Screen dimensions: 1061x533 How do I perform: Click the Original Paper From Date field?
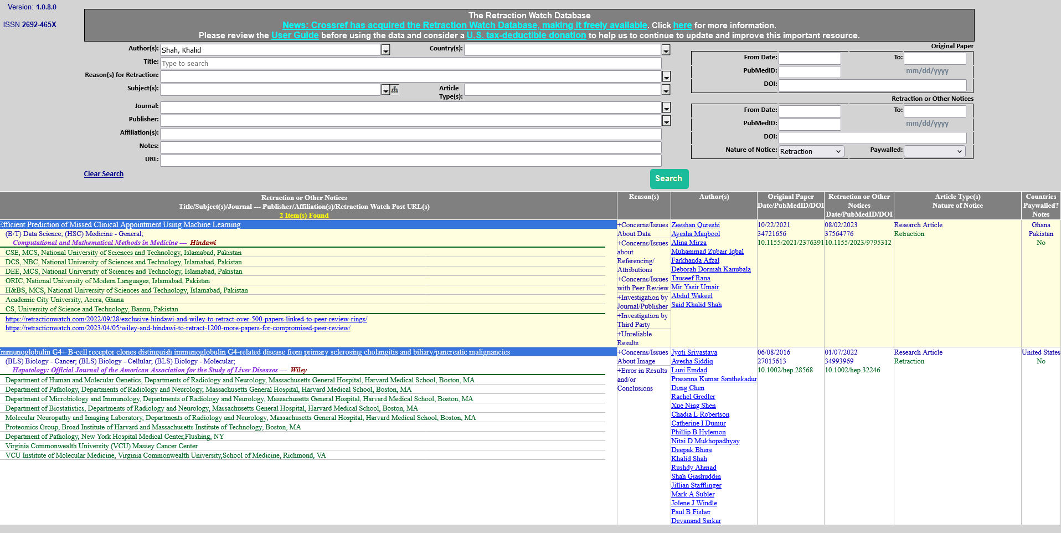click(810, 59)
